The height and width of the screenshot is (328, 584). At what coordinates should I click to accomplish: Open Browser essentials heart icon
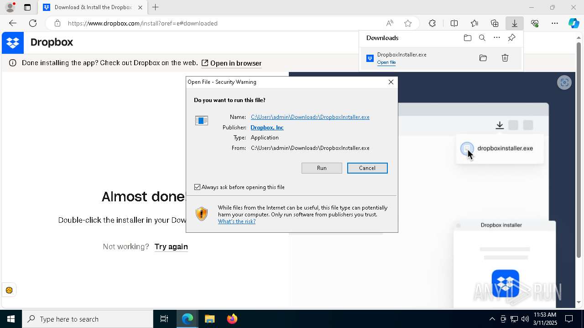(535, 23)
